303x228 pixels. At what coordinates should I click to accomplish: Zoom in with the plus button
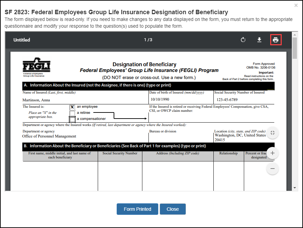(273, 153)
